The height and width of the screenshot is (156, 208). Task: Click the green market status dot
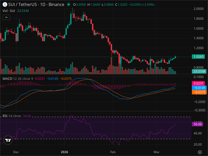(x=69, y=4)
